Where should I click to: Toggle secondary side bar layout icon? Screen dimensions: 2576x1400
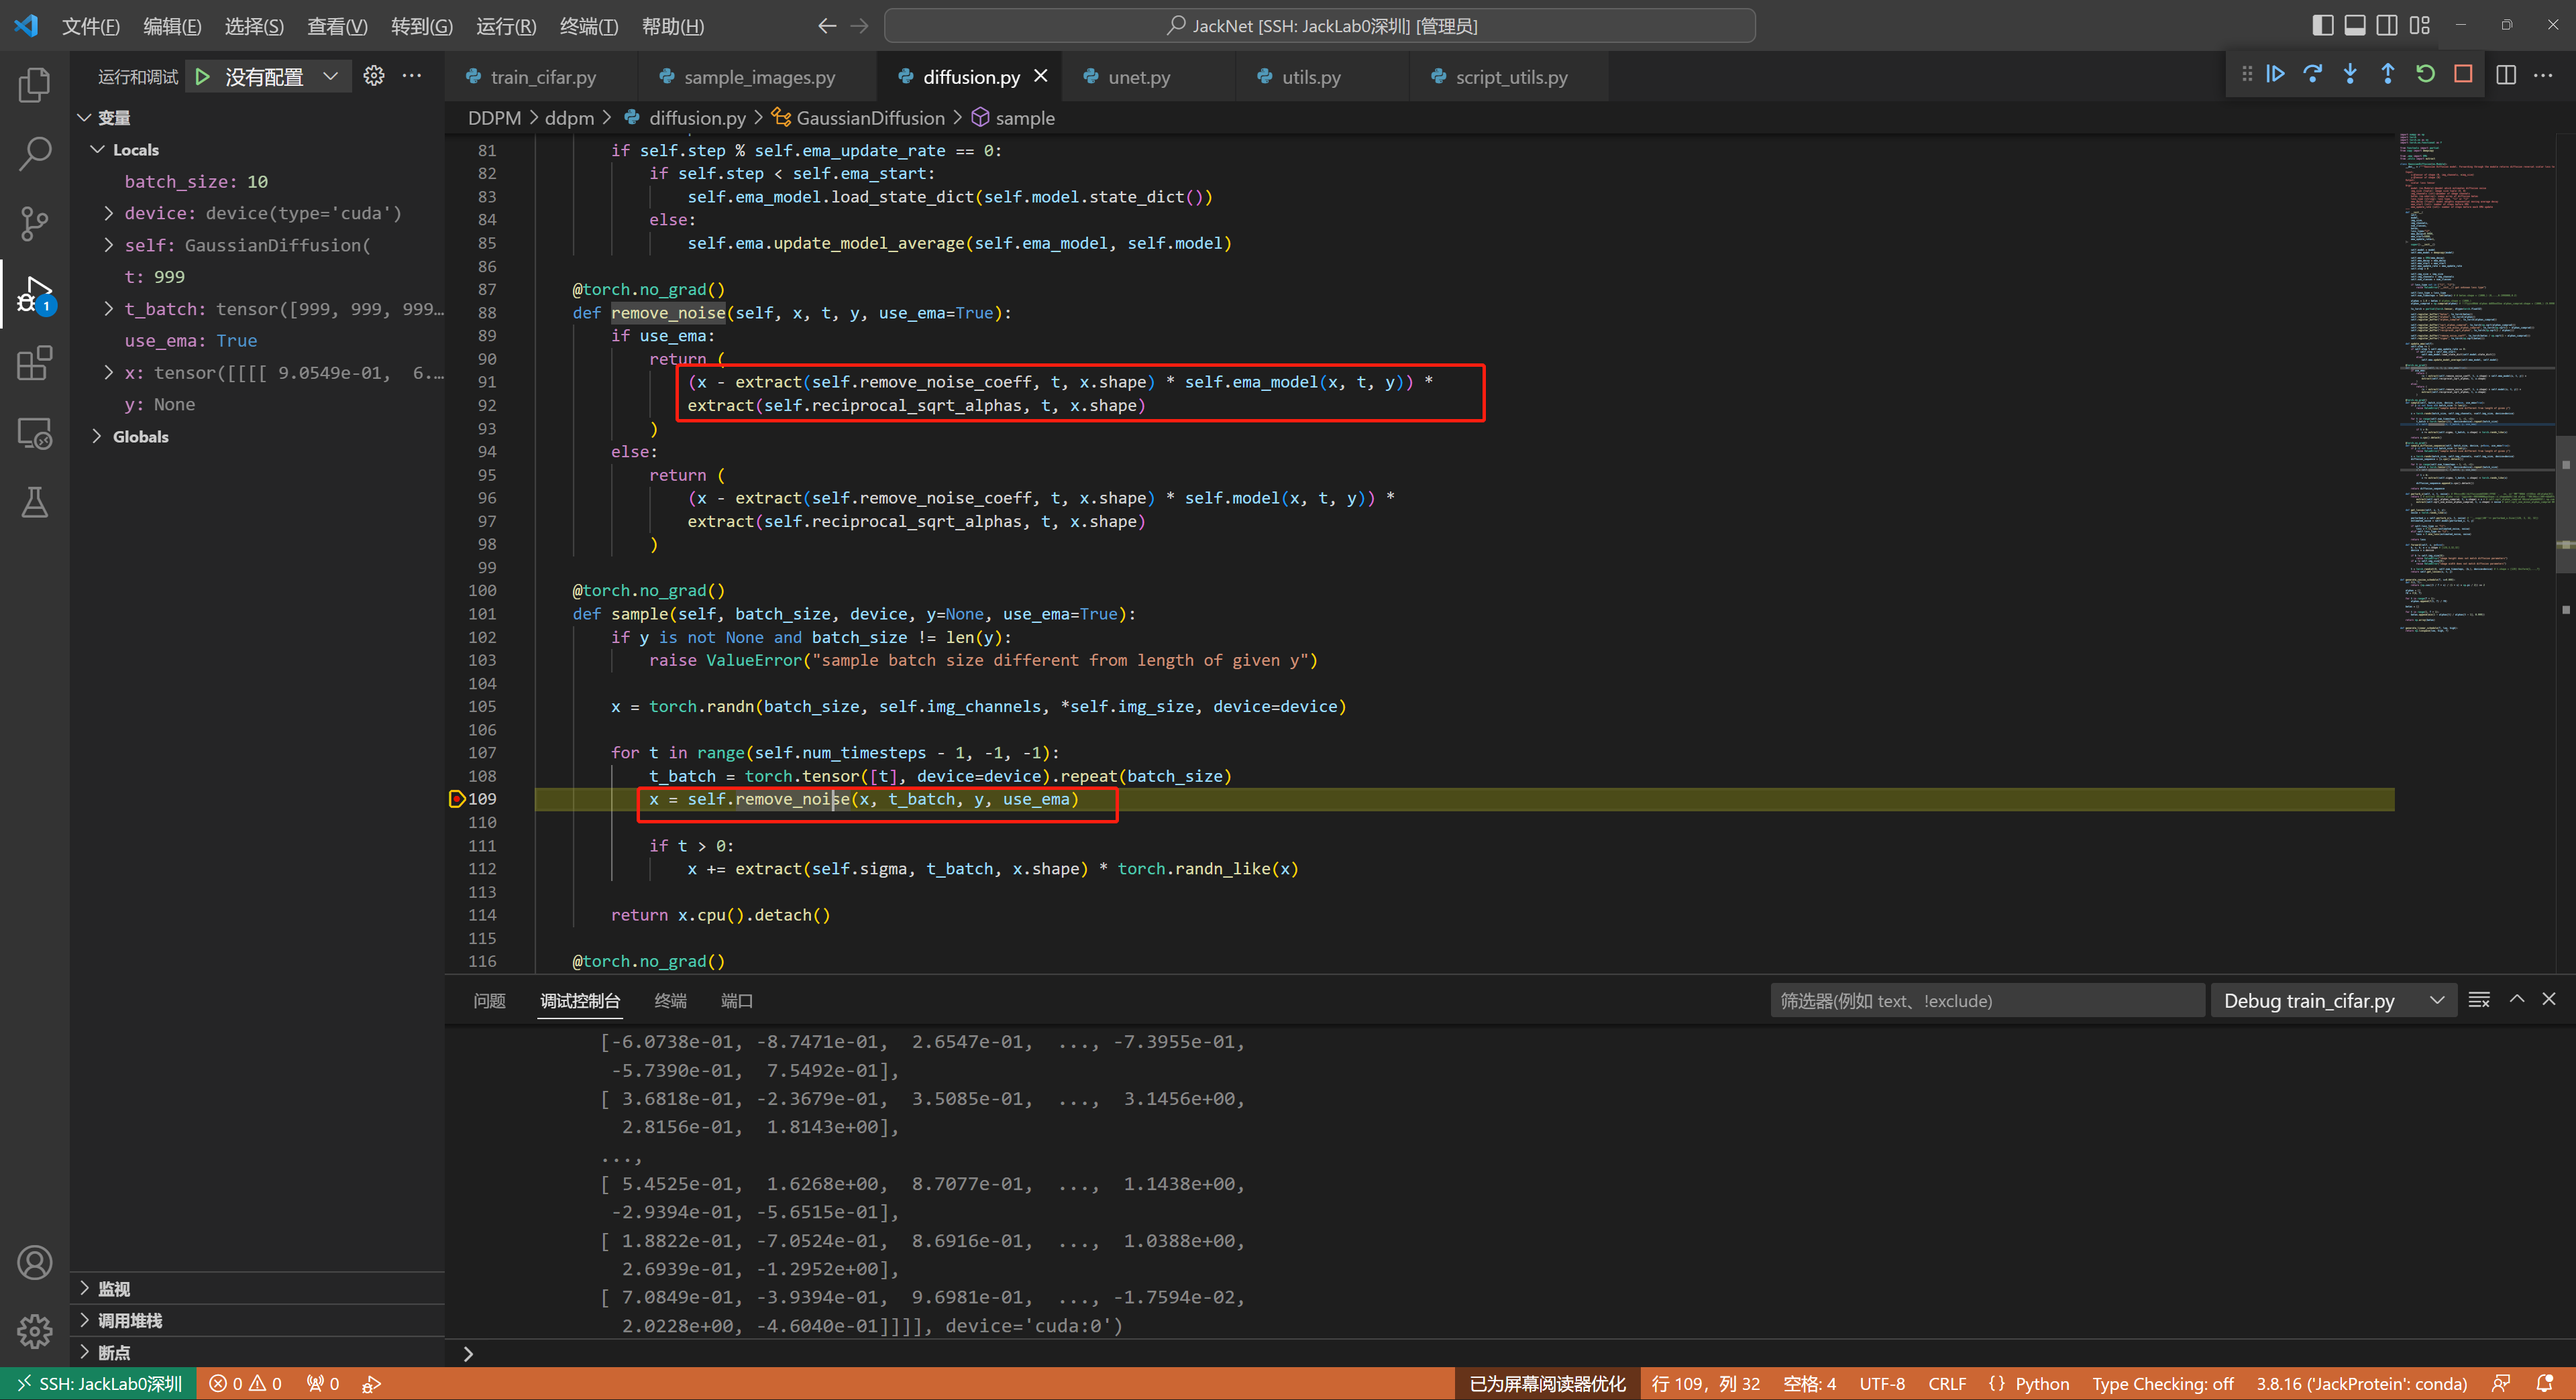click(x=2387, y=25)
